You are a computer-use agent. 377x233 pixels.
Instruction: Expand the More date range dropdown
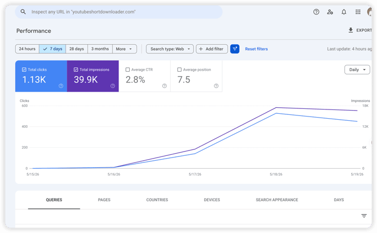tap(124, 49)
